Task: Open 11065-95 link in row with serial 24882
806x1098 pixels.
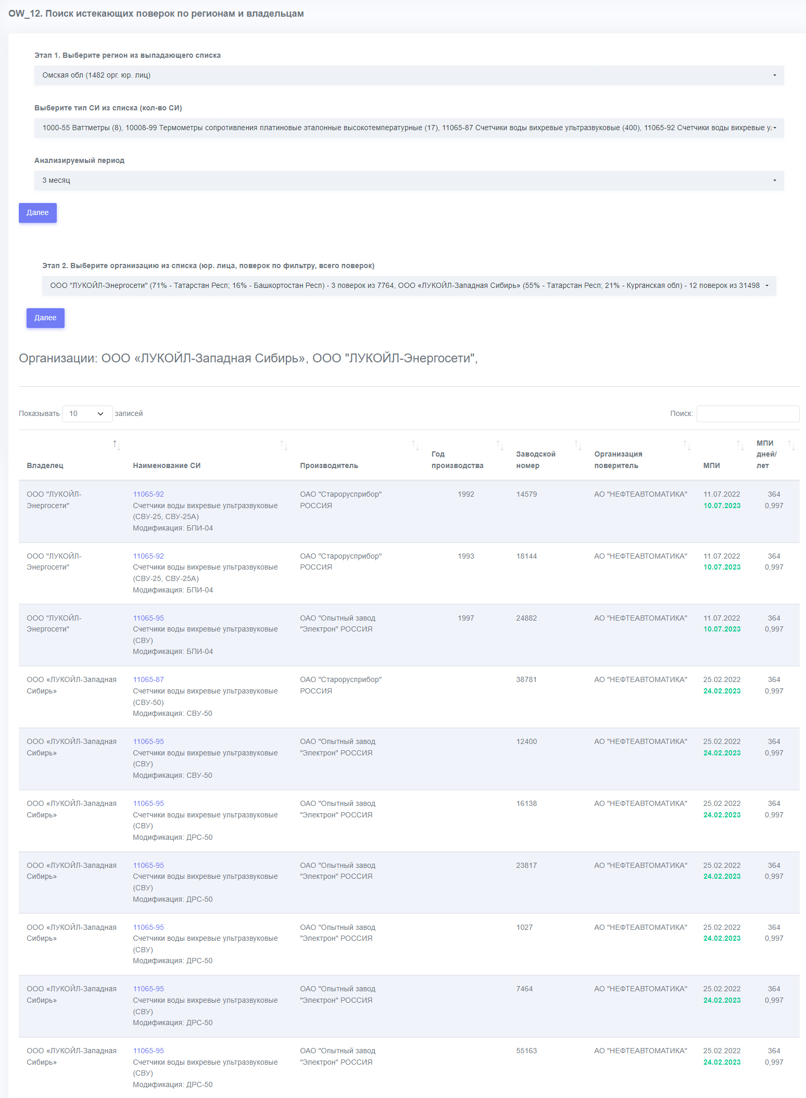Action: tap(148, 619)
